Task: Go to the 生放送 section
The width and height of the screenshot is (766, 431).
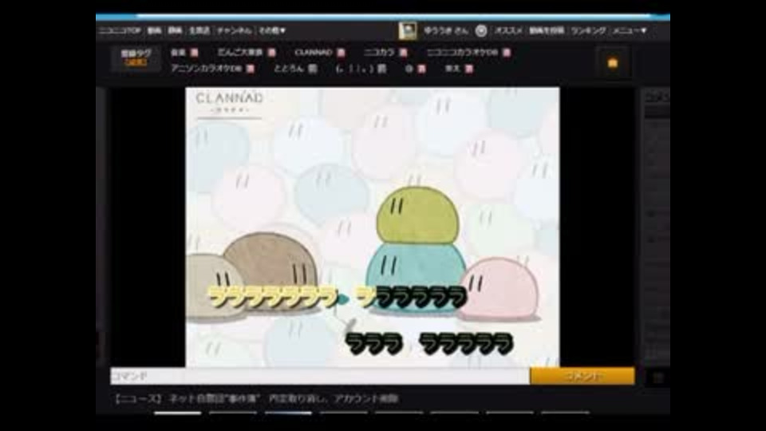Action: [199, 30]
